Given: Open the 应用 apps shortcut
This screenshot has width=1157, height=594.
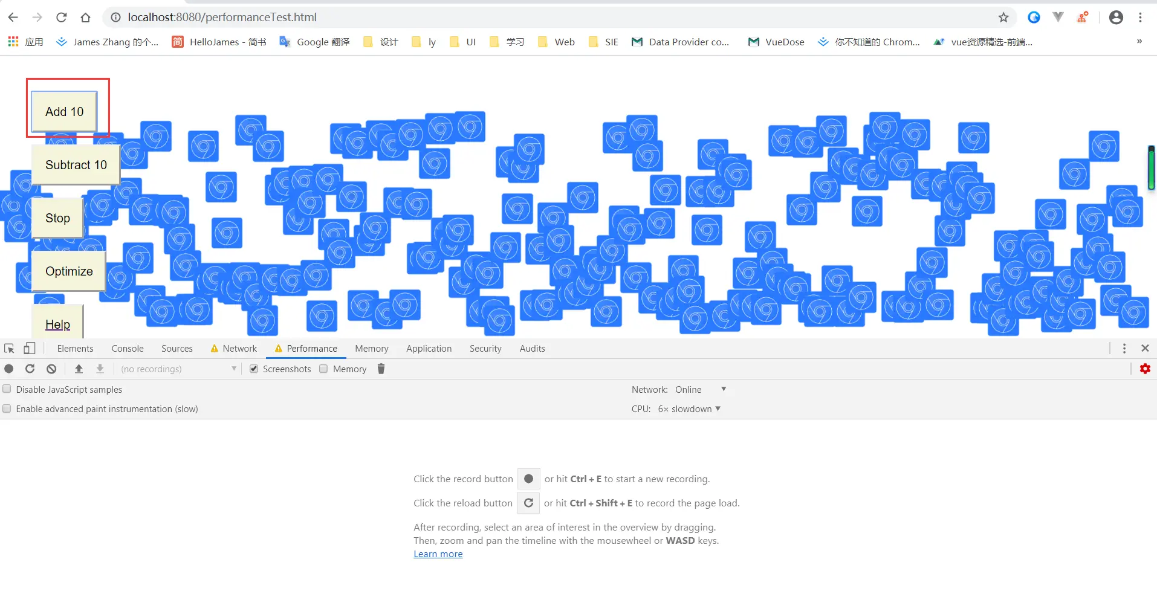Looking at the screenshot, I should pyautogui.click(x=25, y=42).
